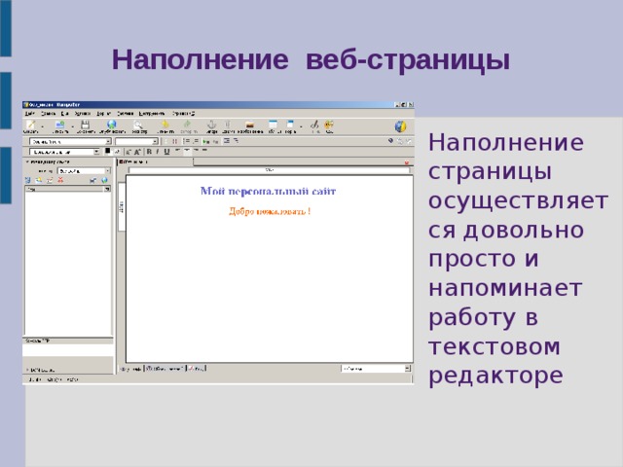Toggle underline with the U icon
Image resolution: width=623 pixels, height=467 pixels.
tap(166, 152)
